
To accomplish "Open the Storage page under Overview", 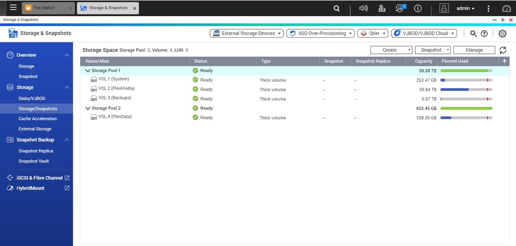I will tap(26, 66).
